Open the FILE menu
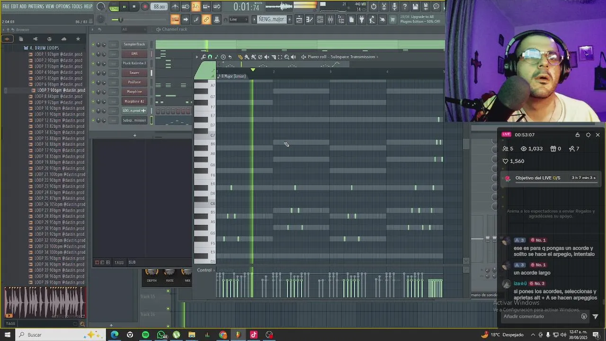Viewport: 606px width, 341px height. point(5,6)
